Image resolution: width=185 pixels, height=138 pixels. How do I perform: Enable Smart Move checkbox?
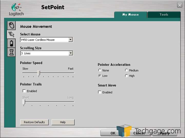(x=100, y=92)
